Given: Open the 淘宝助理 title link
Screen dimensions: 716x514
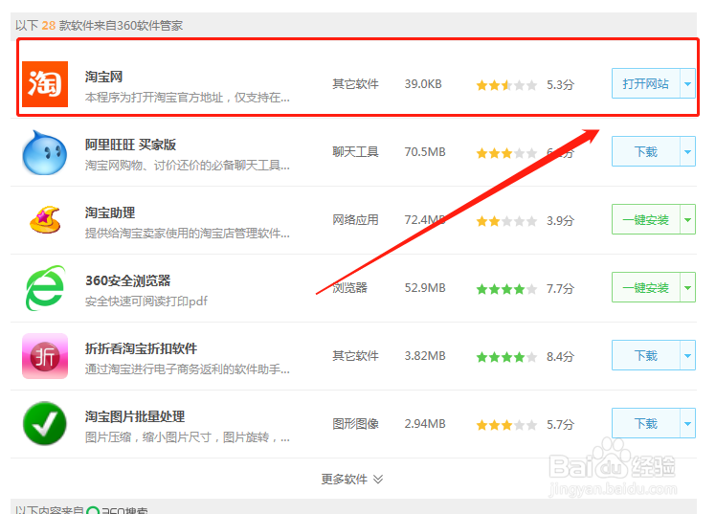Looking at the screenshot, I should coord(110,212).
